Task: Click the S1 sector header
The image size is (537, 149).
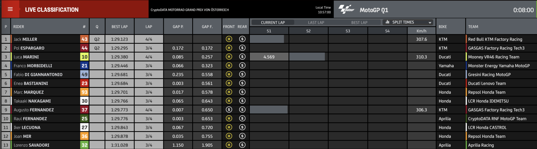Action: tap(269, 31)
